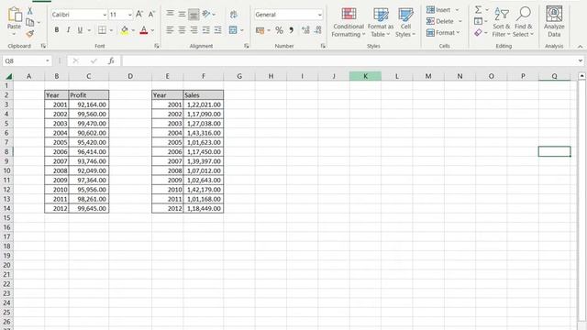Select cell with value 92,164.00
This screenshot has height=330, width=587.
tap(89, 104)
